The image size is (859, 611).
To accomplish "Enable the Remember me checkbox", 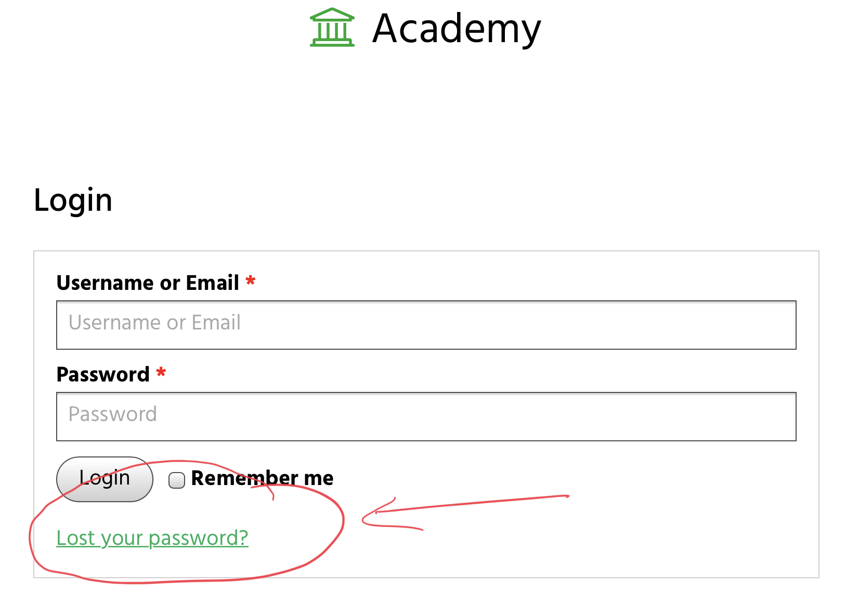I will pos(177,480).
